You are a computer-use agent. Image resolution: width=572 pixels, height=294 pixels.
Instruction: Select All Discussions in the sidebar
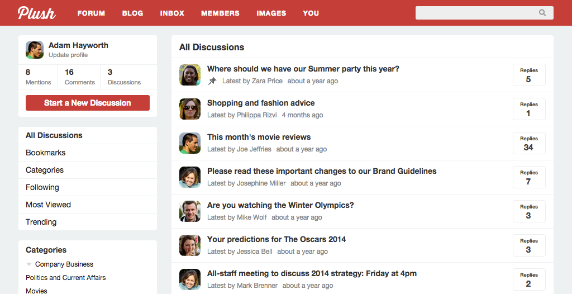(88, 135)
